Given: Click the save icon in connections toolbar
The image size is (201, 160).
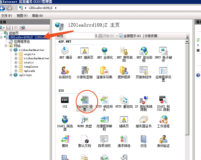Looking at the screenshot, I should click(x=8, y=28).
